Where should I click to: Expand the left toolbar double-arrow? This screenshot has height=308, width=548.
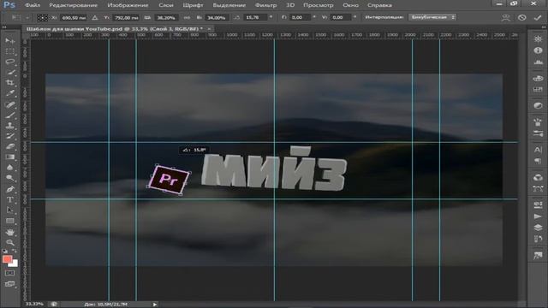pos(4,27)
